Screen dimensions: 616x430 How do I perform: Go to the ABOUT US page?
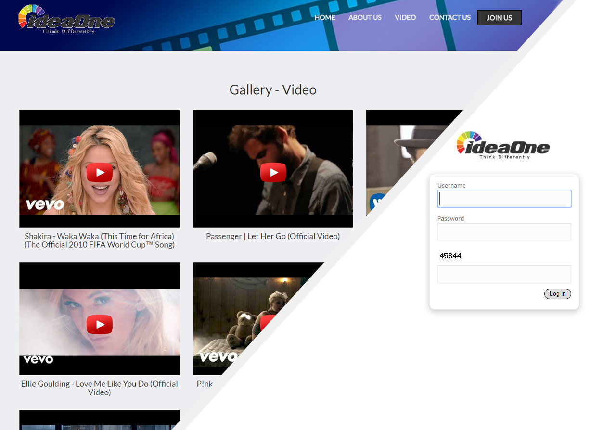coord(365,17)
